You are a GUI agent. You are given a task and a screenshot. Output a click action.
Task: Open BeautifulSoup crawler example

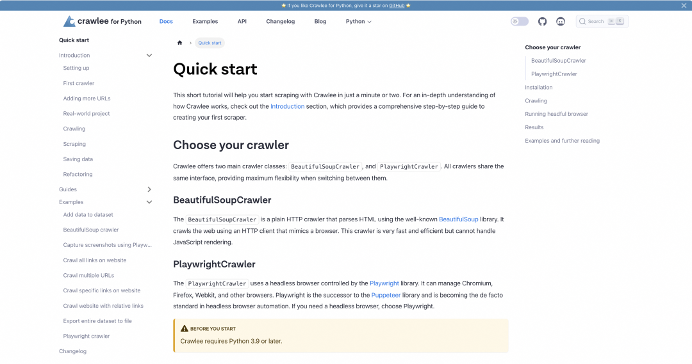click(x=91, y=230)
